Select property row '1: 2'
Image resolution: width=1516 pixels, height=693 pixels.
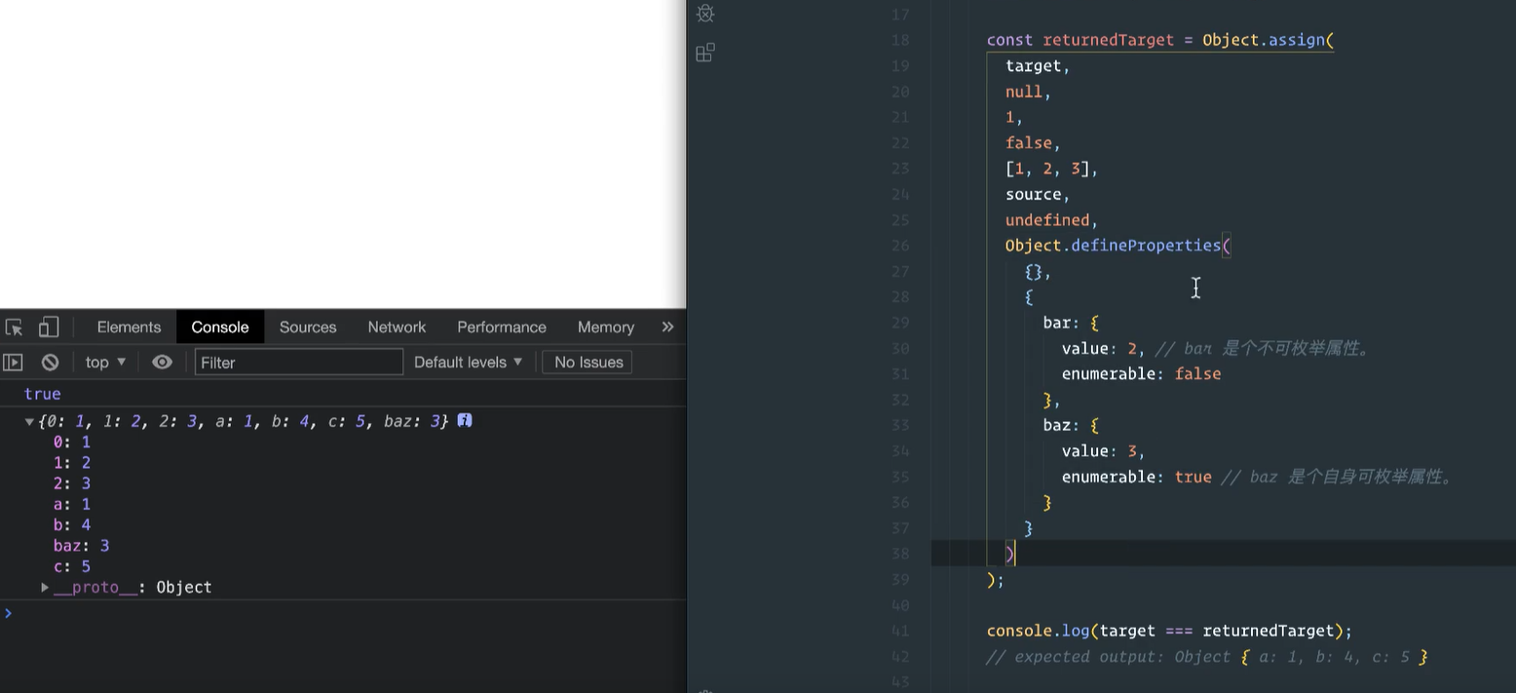[x=72, y=463]
